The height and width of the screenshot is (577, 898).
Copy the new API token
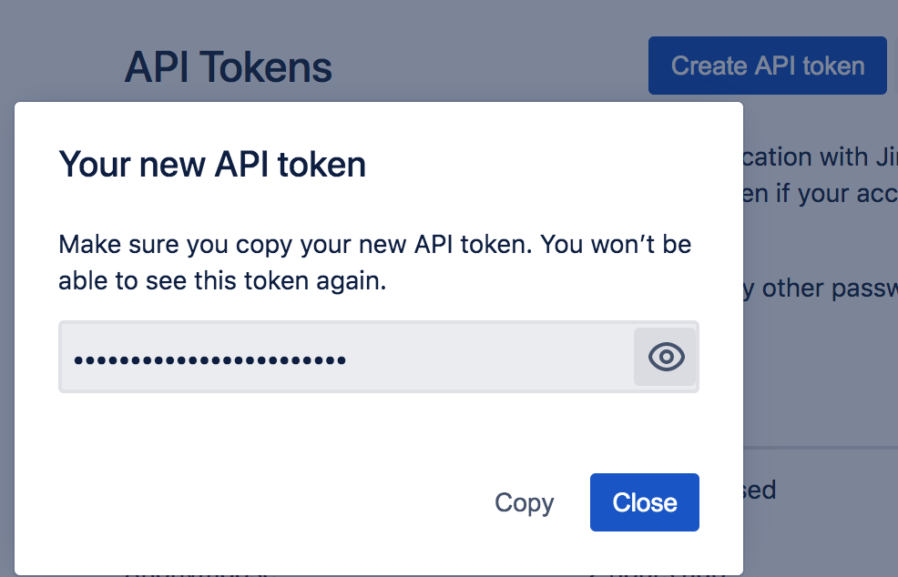click(524, 502)
